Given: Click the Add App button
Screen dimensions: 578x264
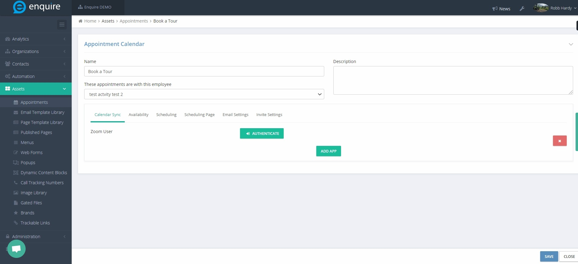Looking at the screenshot, I should coord(328,151).
